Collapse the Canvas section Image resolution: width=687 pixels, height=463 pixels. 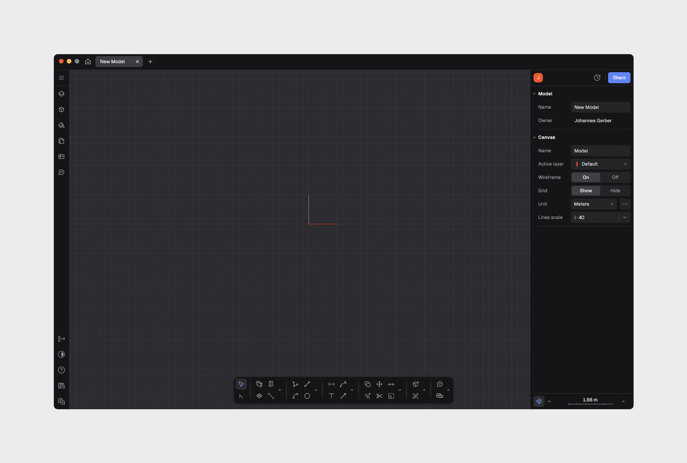534,137
